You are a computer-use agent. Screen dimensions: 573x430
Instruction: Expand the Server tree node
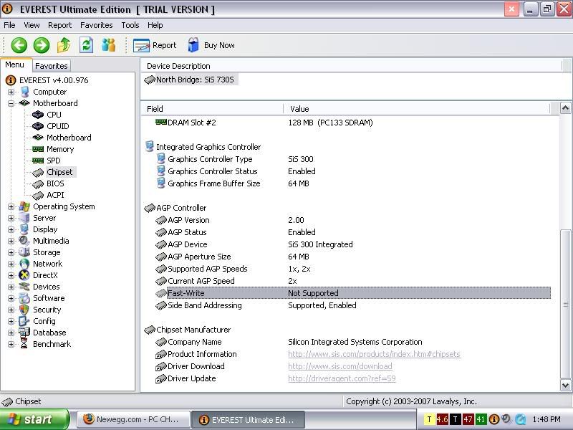click(11, 219)
